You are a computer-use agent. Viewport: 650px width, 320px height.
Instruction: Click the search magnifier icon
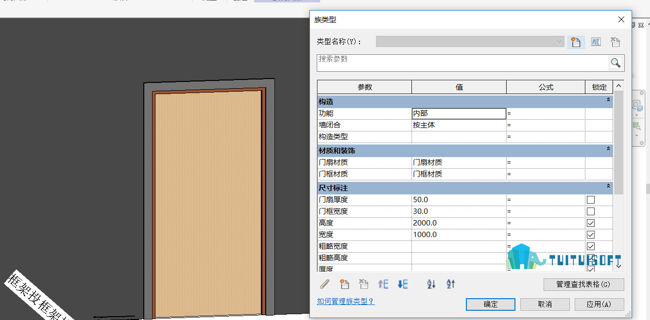click(x=616, y=63)
